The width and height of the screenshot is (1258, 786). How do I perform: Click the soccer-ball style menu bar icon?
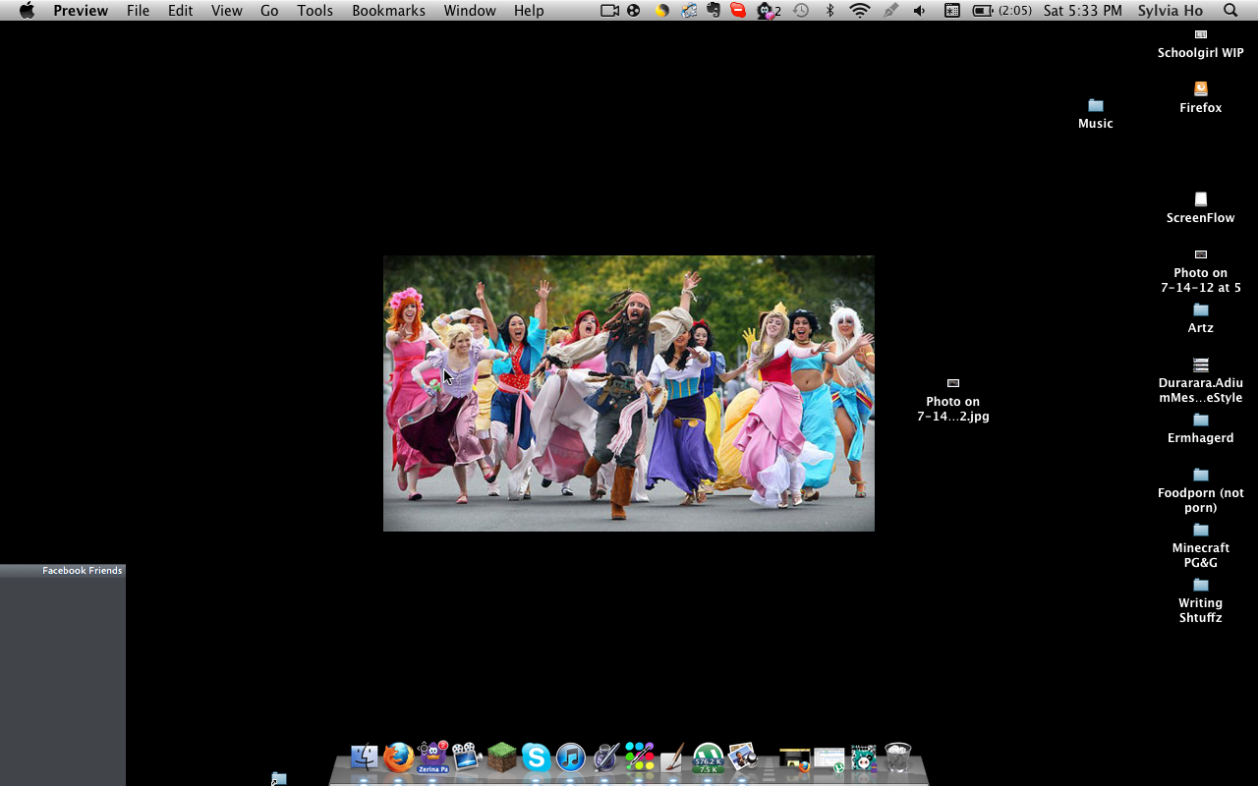pyautogui.click(x=634, y=11)
